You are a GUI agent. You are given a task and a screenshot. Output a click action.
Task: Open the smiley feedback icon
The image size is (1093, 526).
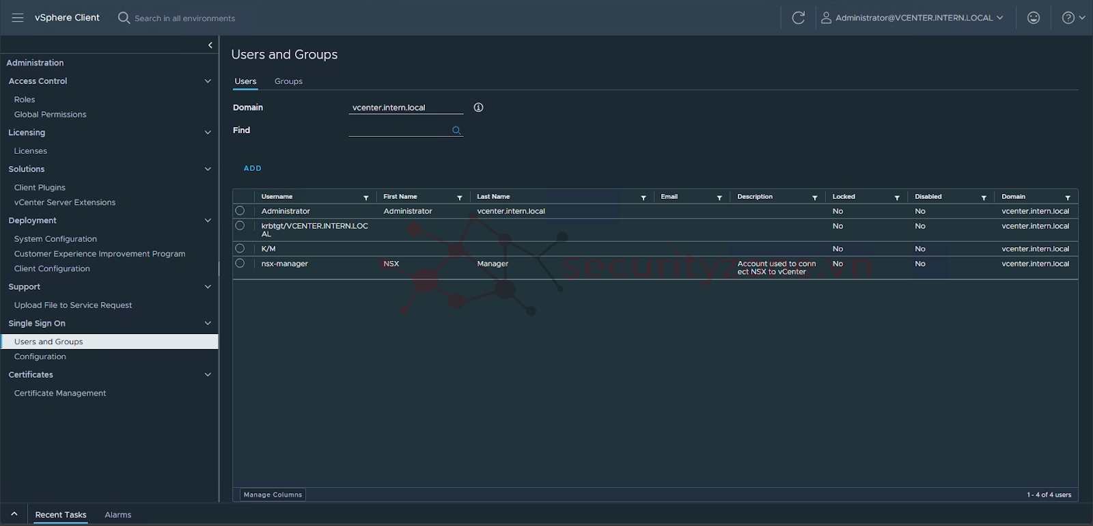[x=1034, y=18]
